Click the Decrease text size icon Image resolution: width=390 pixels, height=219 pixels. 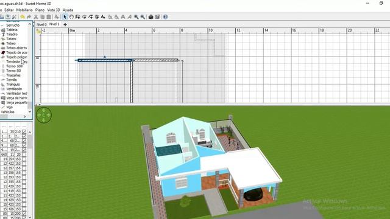click(x=116, y=17)
